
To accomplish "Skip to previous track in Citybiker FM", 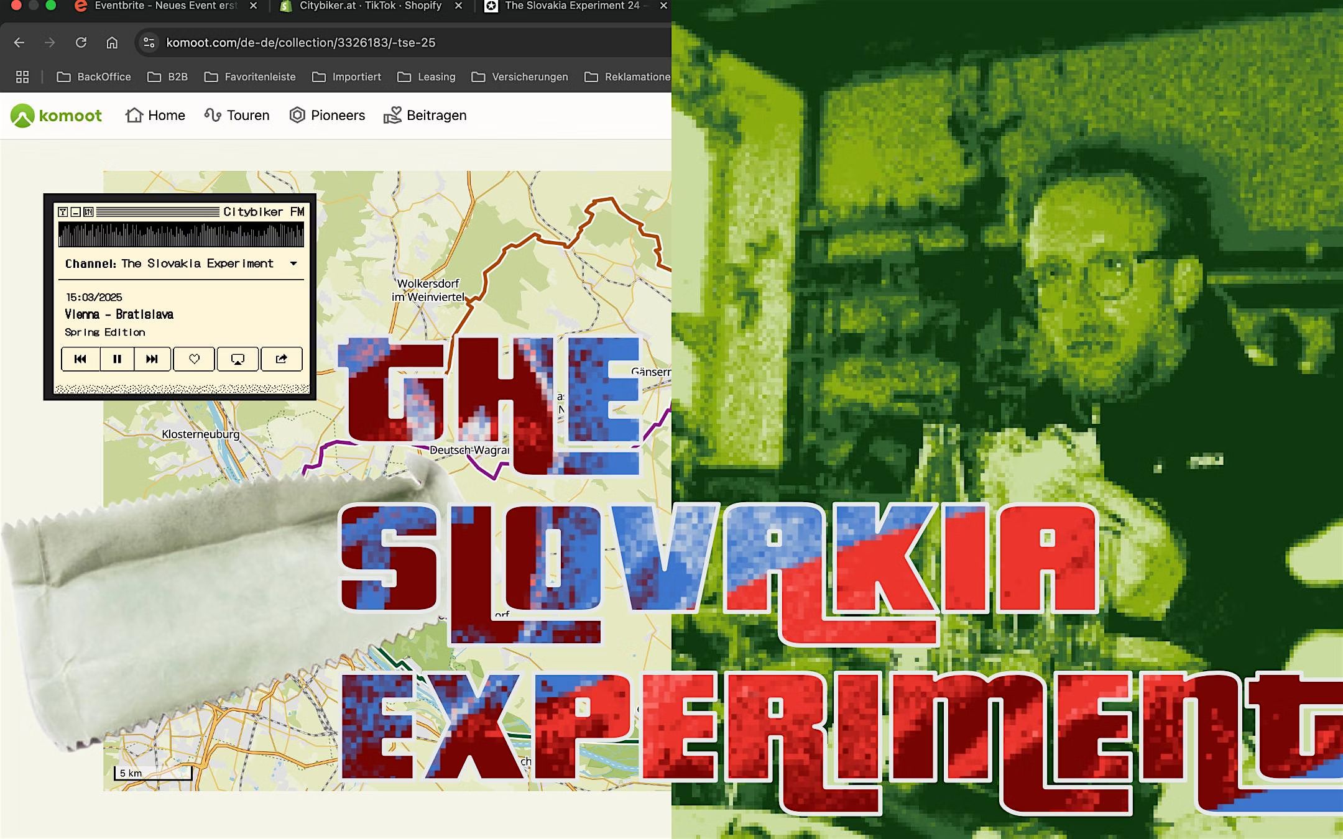I will point(80,359).
